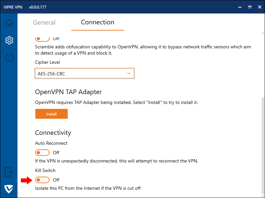This screenshot has width=265, height=198.
Task: Turn on the Kill Switch toggle
Action: [42, 180]
